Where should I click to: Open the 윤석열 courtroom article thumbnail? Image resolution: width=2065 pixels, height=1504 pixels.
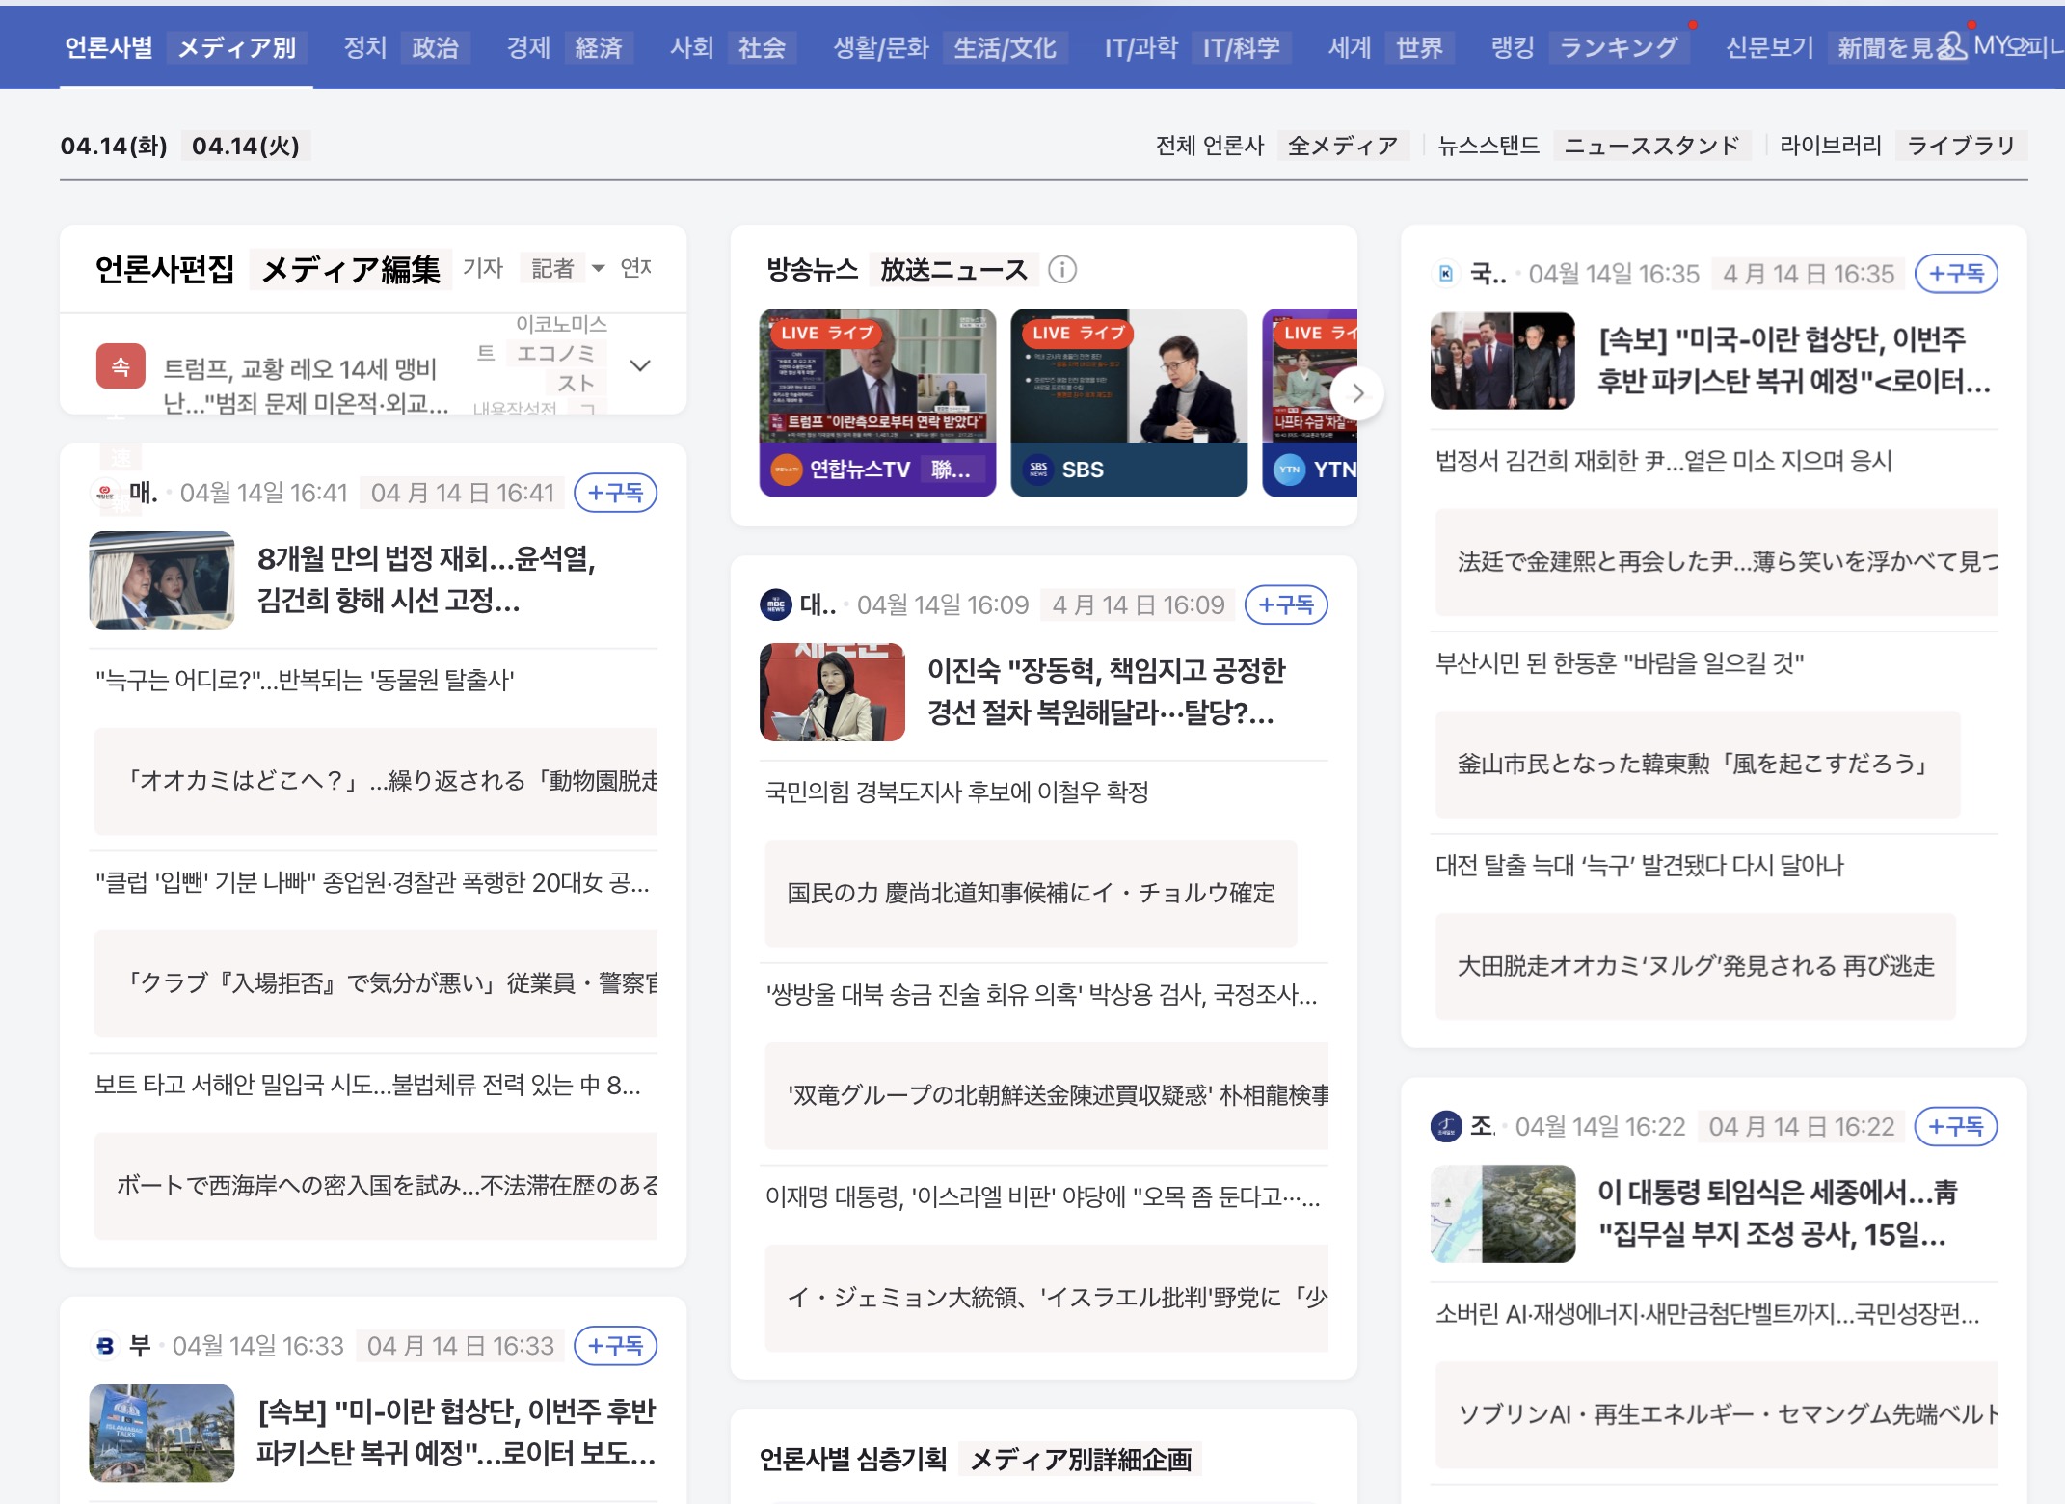point(161,579)
